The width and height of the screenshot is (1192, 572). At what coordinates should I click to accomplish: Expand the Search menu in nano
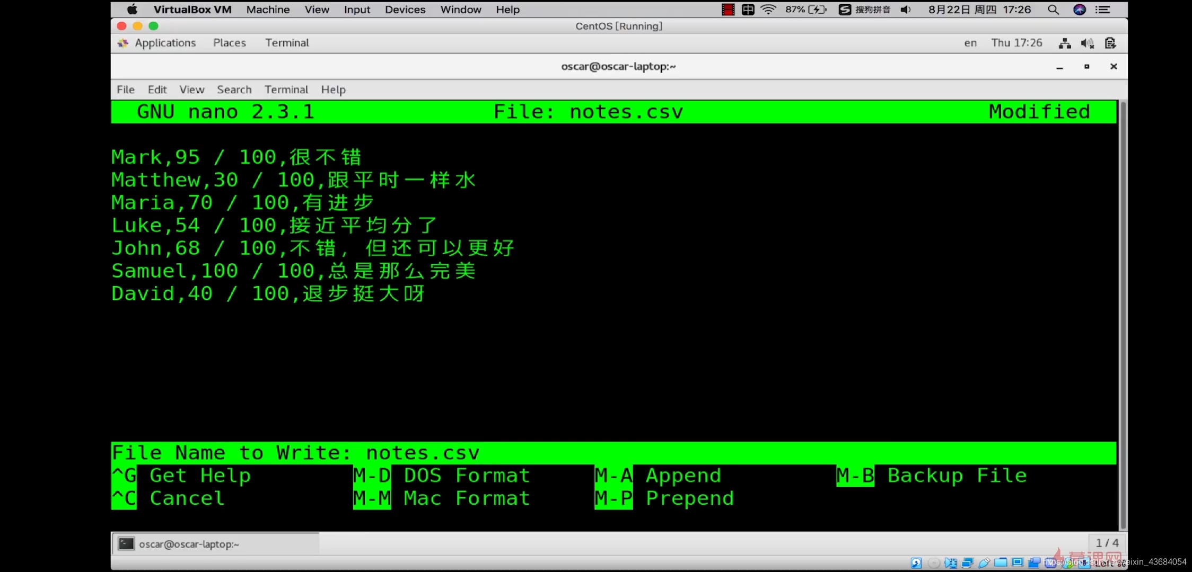(x=234, y=90)
